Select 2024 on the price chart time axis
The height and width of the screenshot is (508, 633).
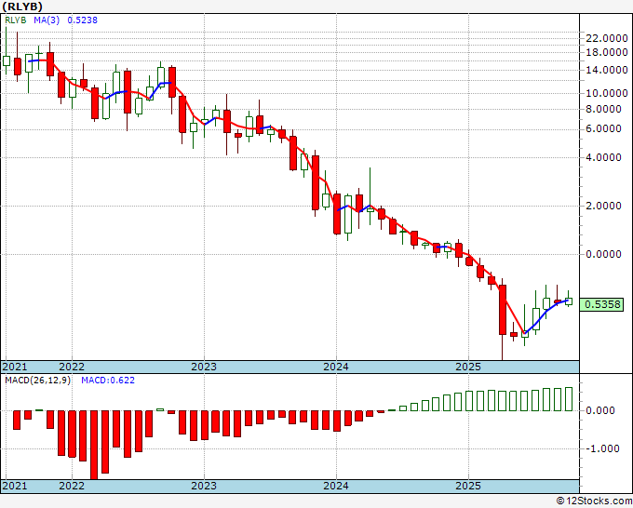(336, 367)
